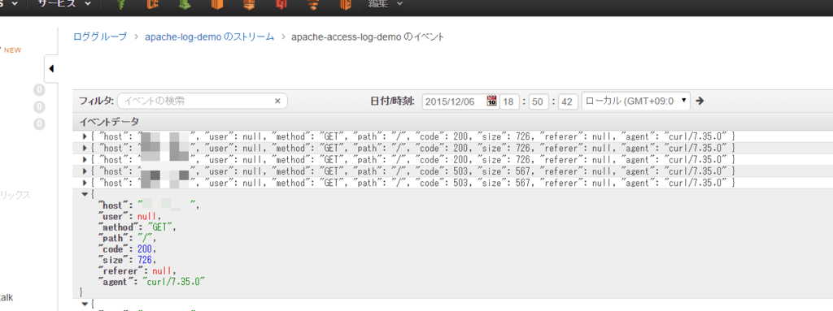833x311 pixels.
Task: Click "size": 726 in expanded event
Action: tap(127, 260)
